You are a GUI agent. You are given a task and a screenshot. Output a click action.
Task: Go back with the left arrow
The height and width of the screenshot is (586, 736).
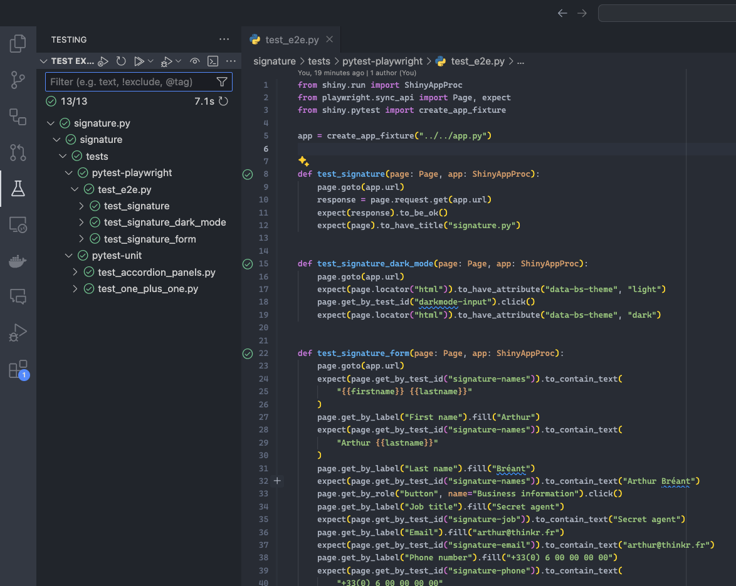coord(562,13)
